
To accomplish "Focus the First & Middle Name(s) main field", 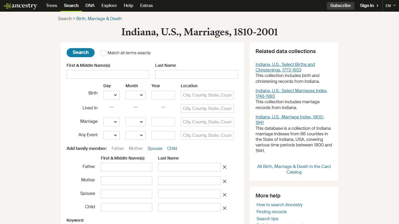I will [x=108, y=74].
